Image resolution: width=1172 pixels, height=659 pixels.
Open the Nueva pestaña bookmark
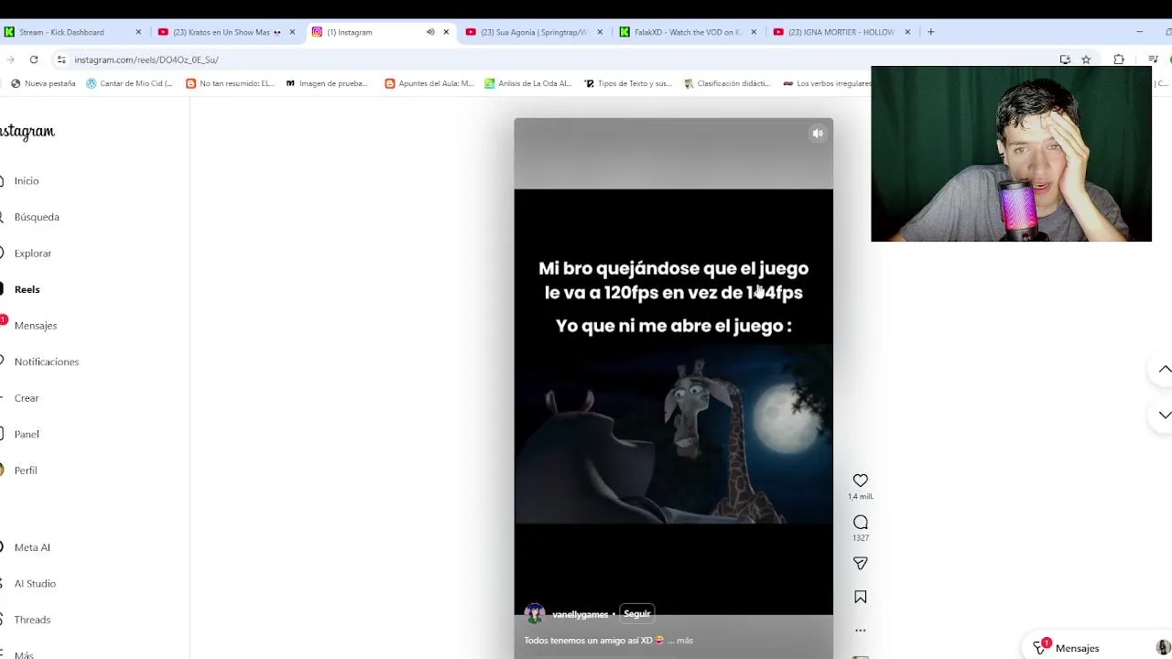point(43,83)
